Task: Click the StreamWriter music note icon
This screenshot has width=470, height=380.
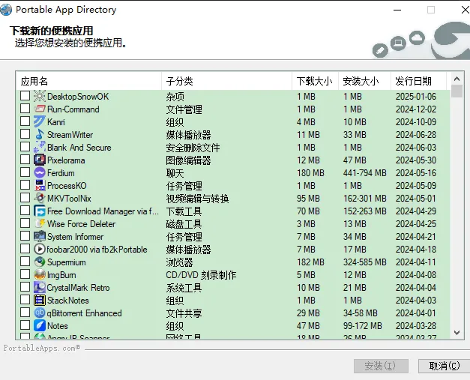Action: click(x=40, y=134)
